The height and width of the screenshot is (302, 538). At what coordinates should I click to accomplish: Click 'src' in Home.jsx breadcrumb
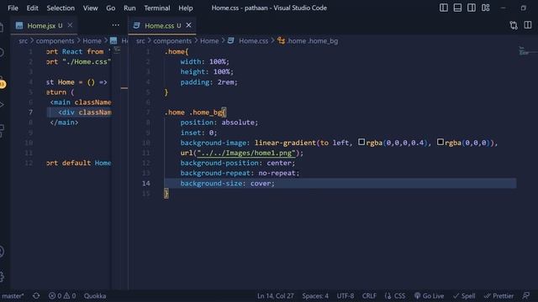tap(23, 41)
